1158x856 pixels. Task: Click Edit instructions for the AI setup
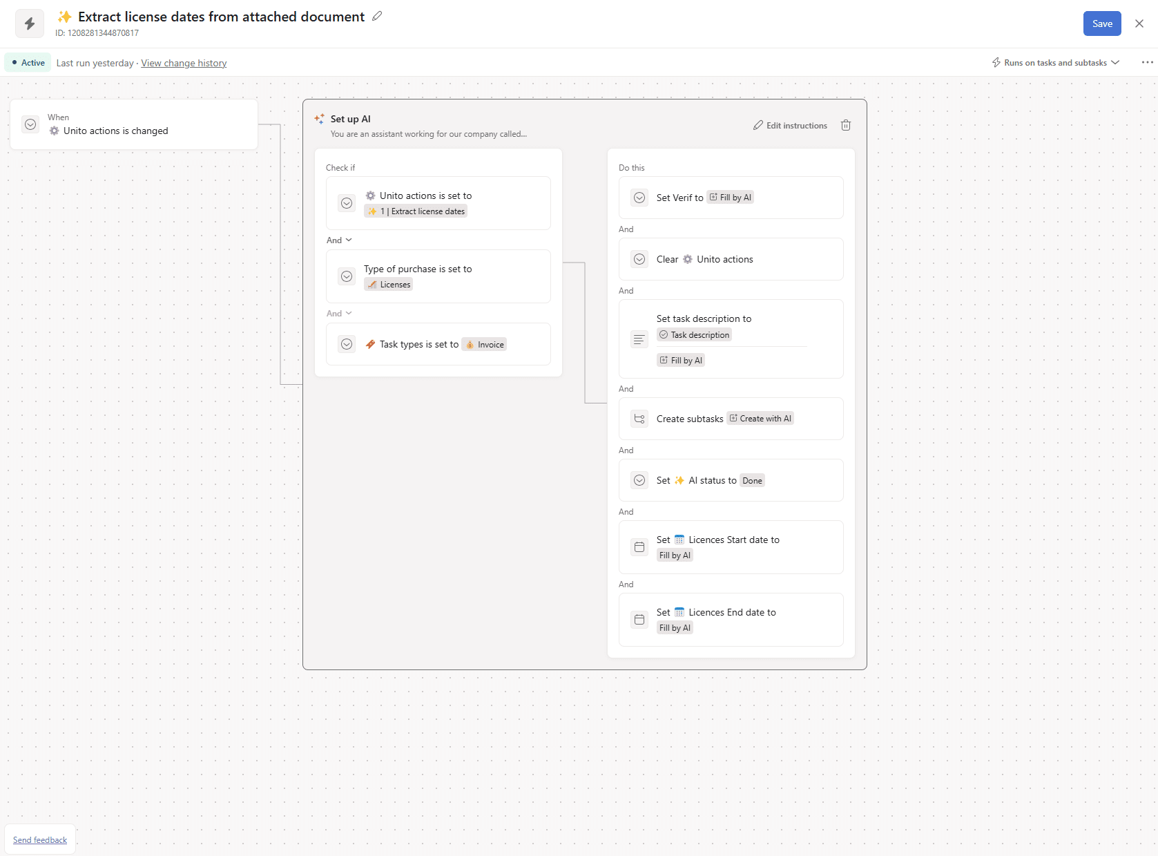pyautogui.click(x=790, y=126)
